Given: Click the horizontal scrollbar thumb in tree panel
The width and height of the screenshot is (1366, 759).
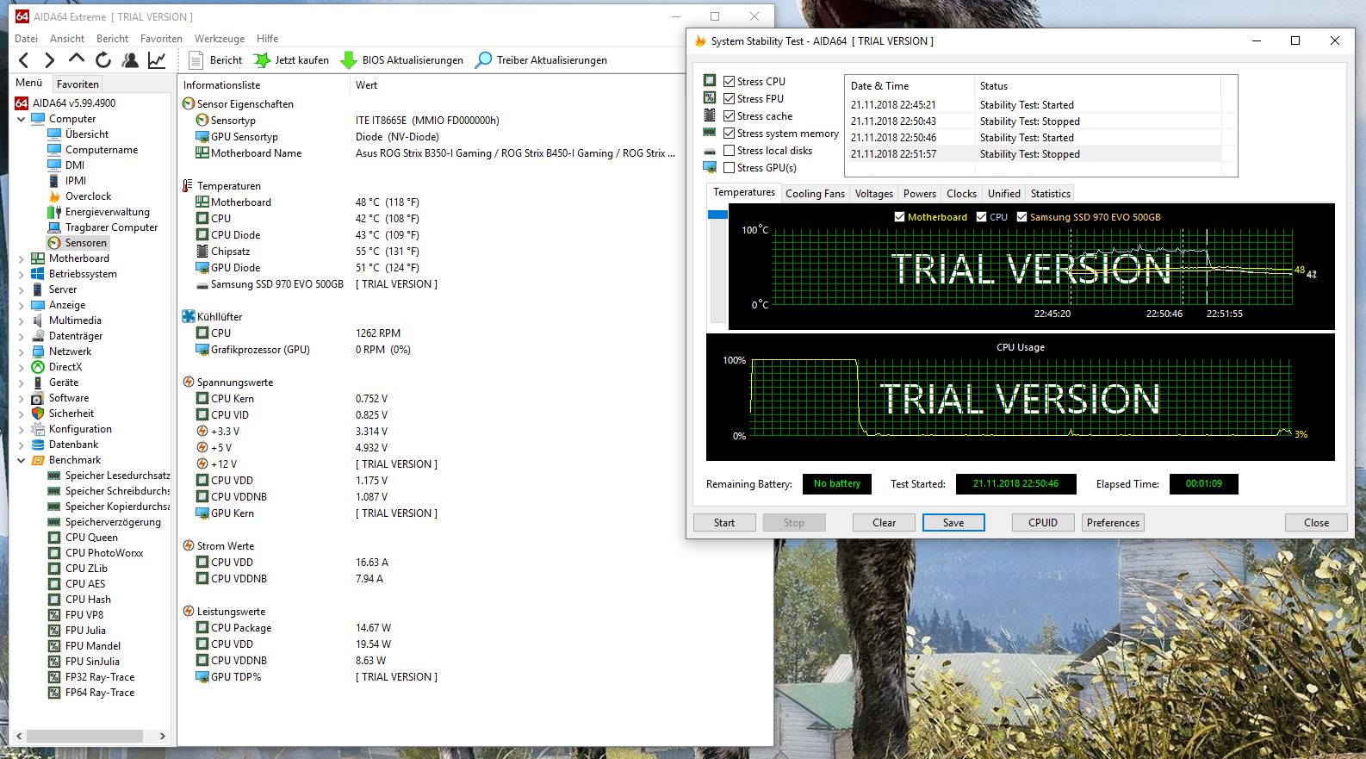Looking at the screenshot, I should pos(84,737).
